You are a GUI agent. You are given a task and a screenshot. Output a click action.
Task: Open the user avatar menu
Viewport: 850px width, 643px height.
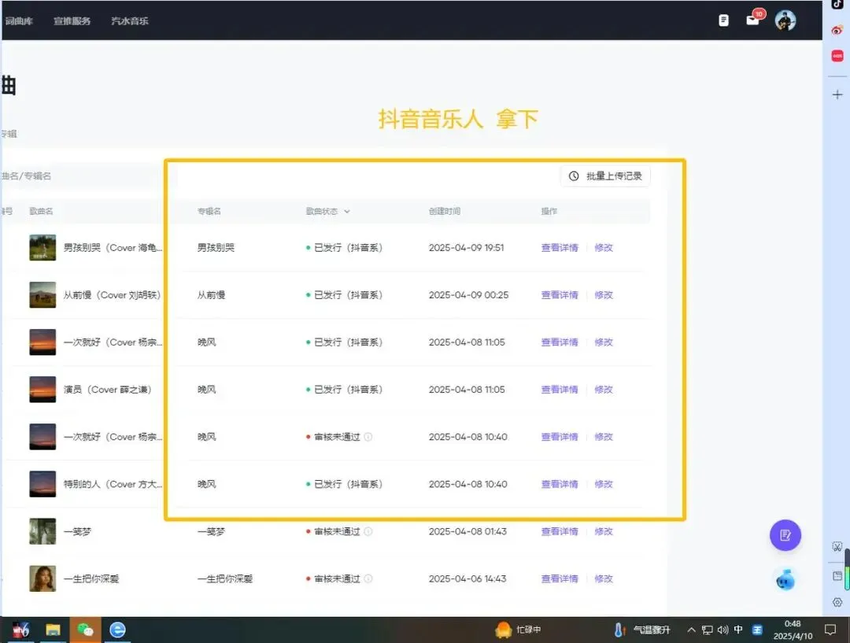[x=785, y=20]
